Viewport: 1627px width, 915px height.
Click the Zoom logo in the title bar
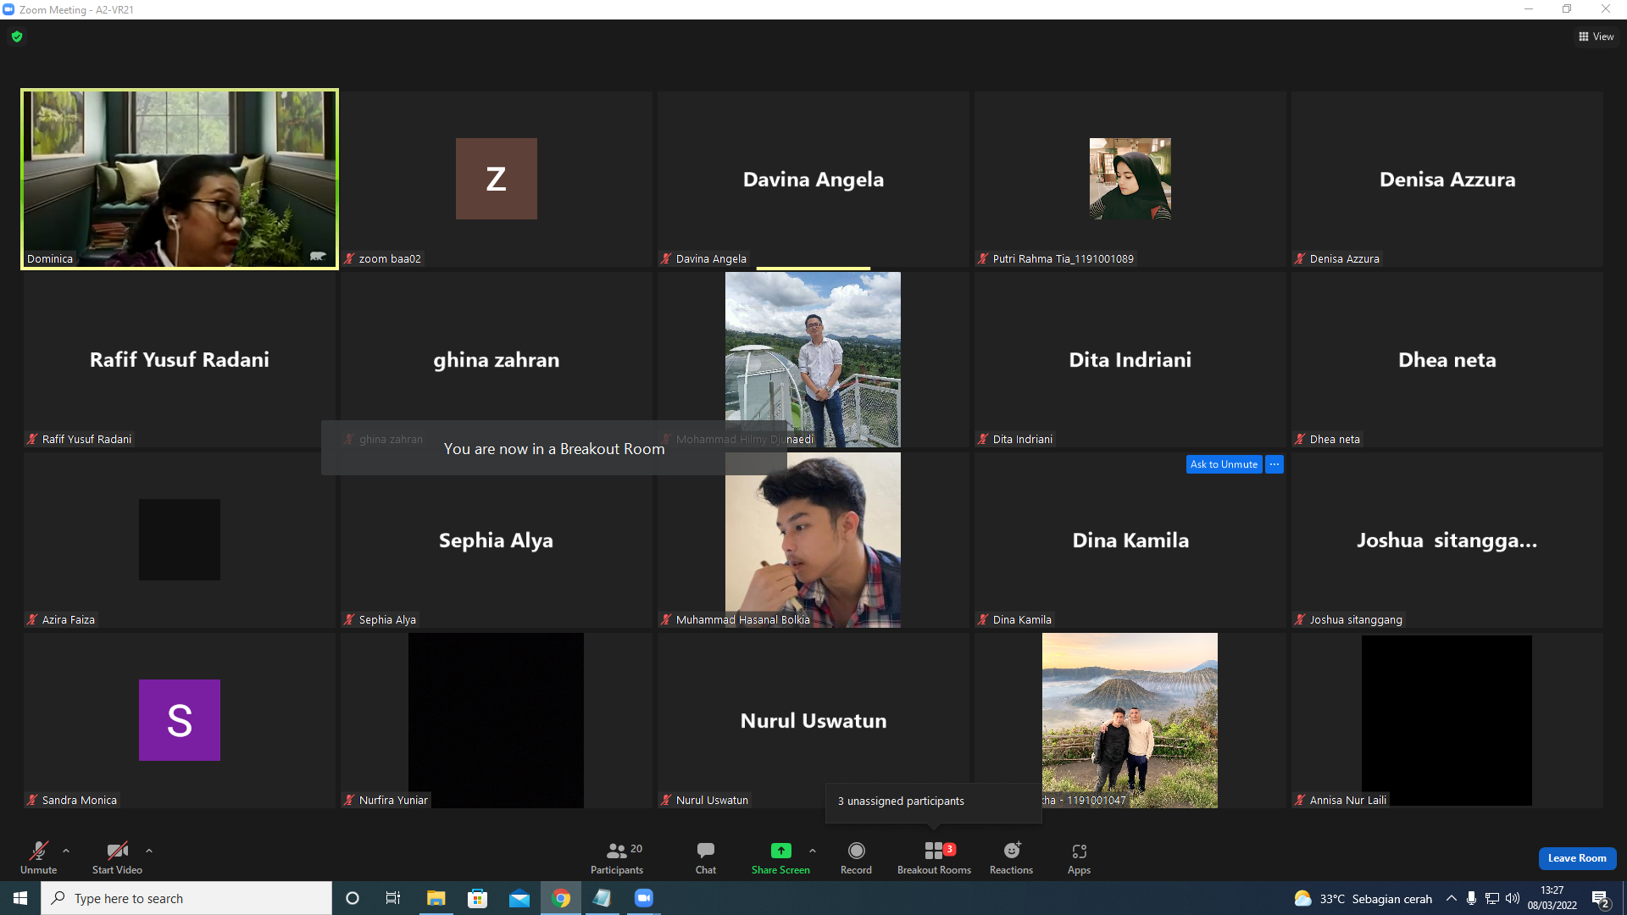pyautogui.click(x=8, y=9)
